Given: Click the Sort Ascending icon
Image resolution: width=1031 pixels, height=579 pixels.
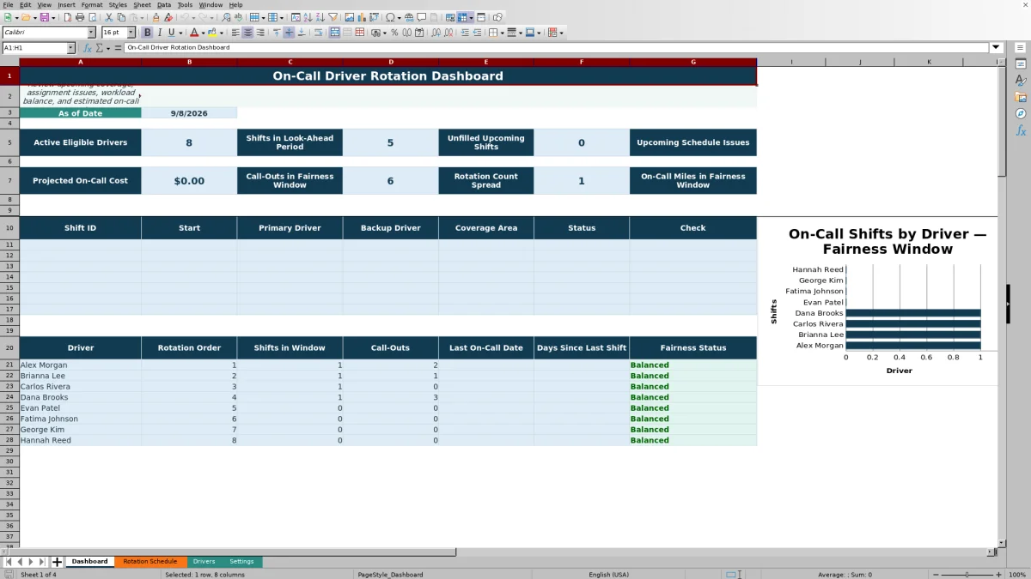Looking at the screenshot, I should pos(308,17).
